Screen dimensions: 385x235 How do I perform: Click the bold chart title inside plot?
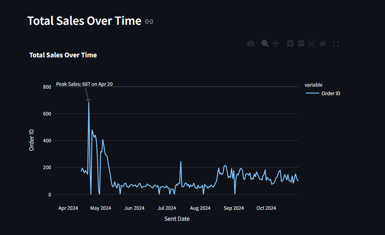coord(63,55)
